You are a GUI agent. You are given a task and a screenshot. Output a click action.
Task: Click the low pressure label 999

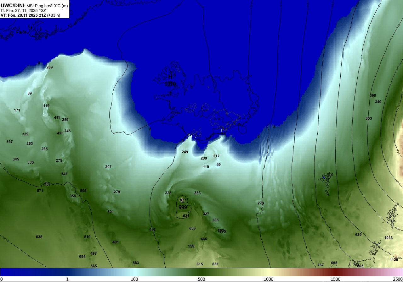(x=183, y=207)
